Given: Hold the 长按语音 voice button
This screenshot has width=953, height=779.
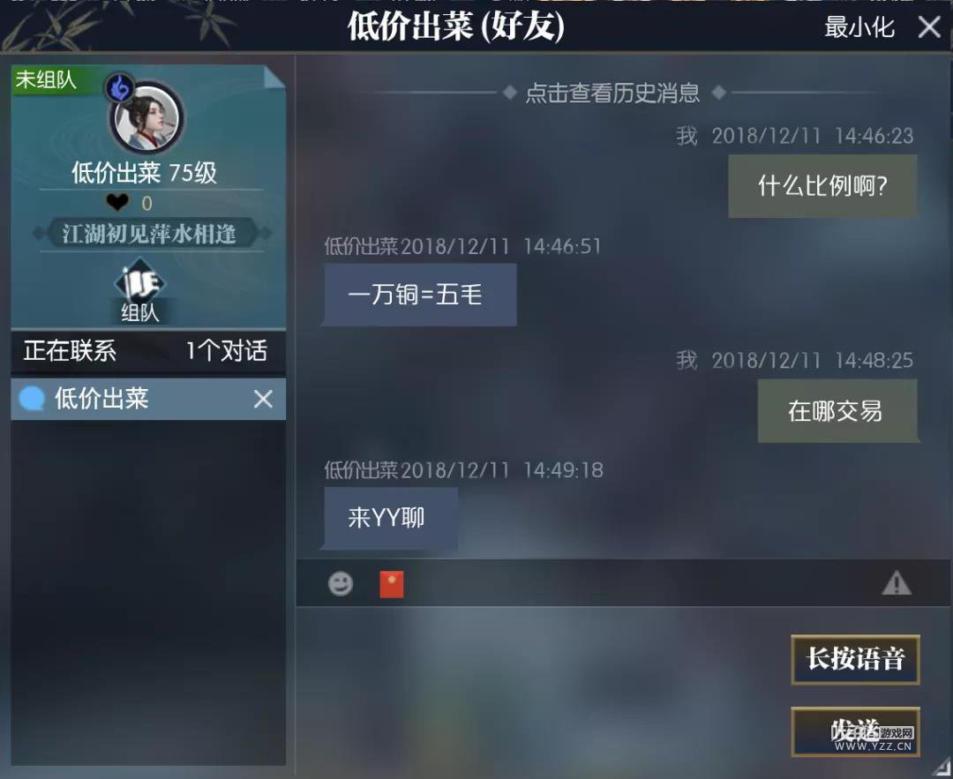Looking at the screenshot, I should tap(855, 659).
